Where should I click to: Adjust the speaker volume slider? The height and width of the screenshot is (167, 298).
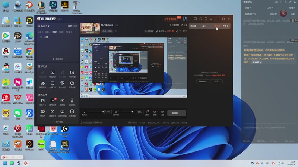point(127,112)
